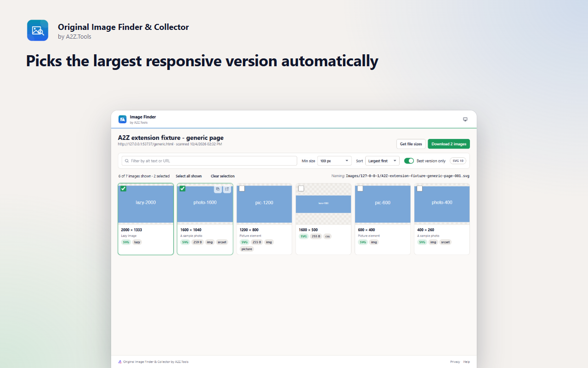The image size is (588, 368).
Task: Check the photo-400 image checkbox
Action: coord(419,189)
